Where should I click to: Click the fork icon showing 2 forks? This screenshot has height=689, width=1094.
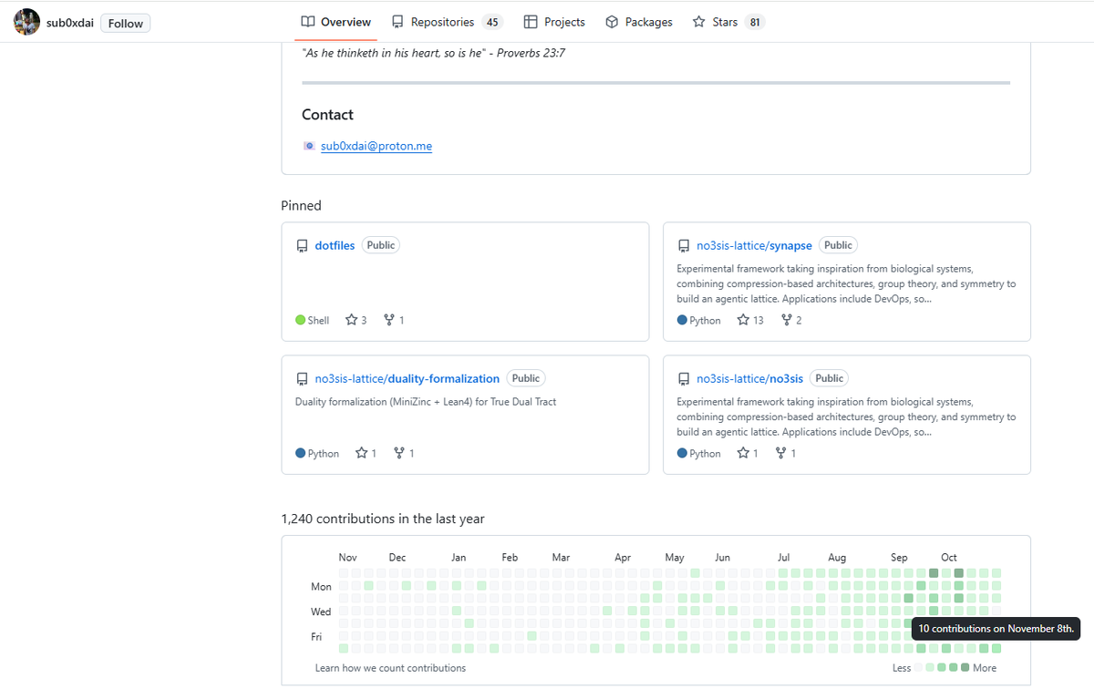[787, 320]
